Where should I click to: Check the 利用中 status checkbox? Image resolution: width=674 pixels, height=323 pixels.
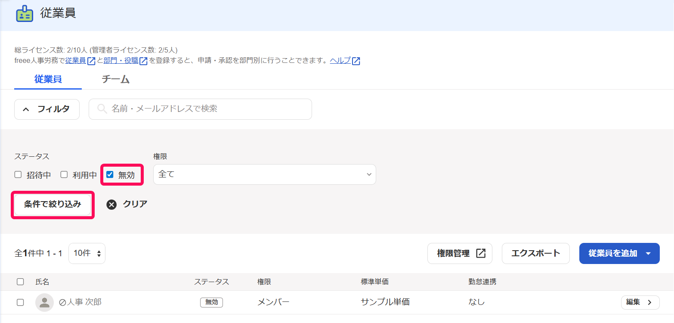pyautogui.click(x=64, y=174)
